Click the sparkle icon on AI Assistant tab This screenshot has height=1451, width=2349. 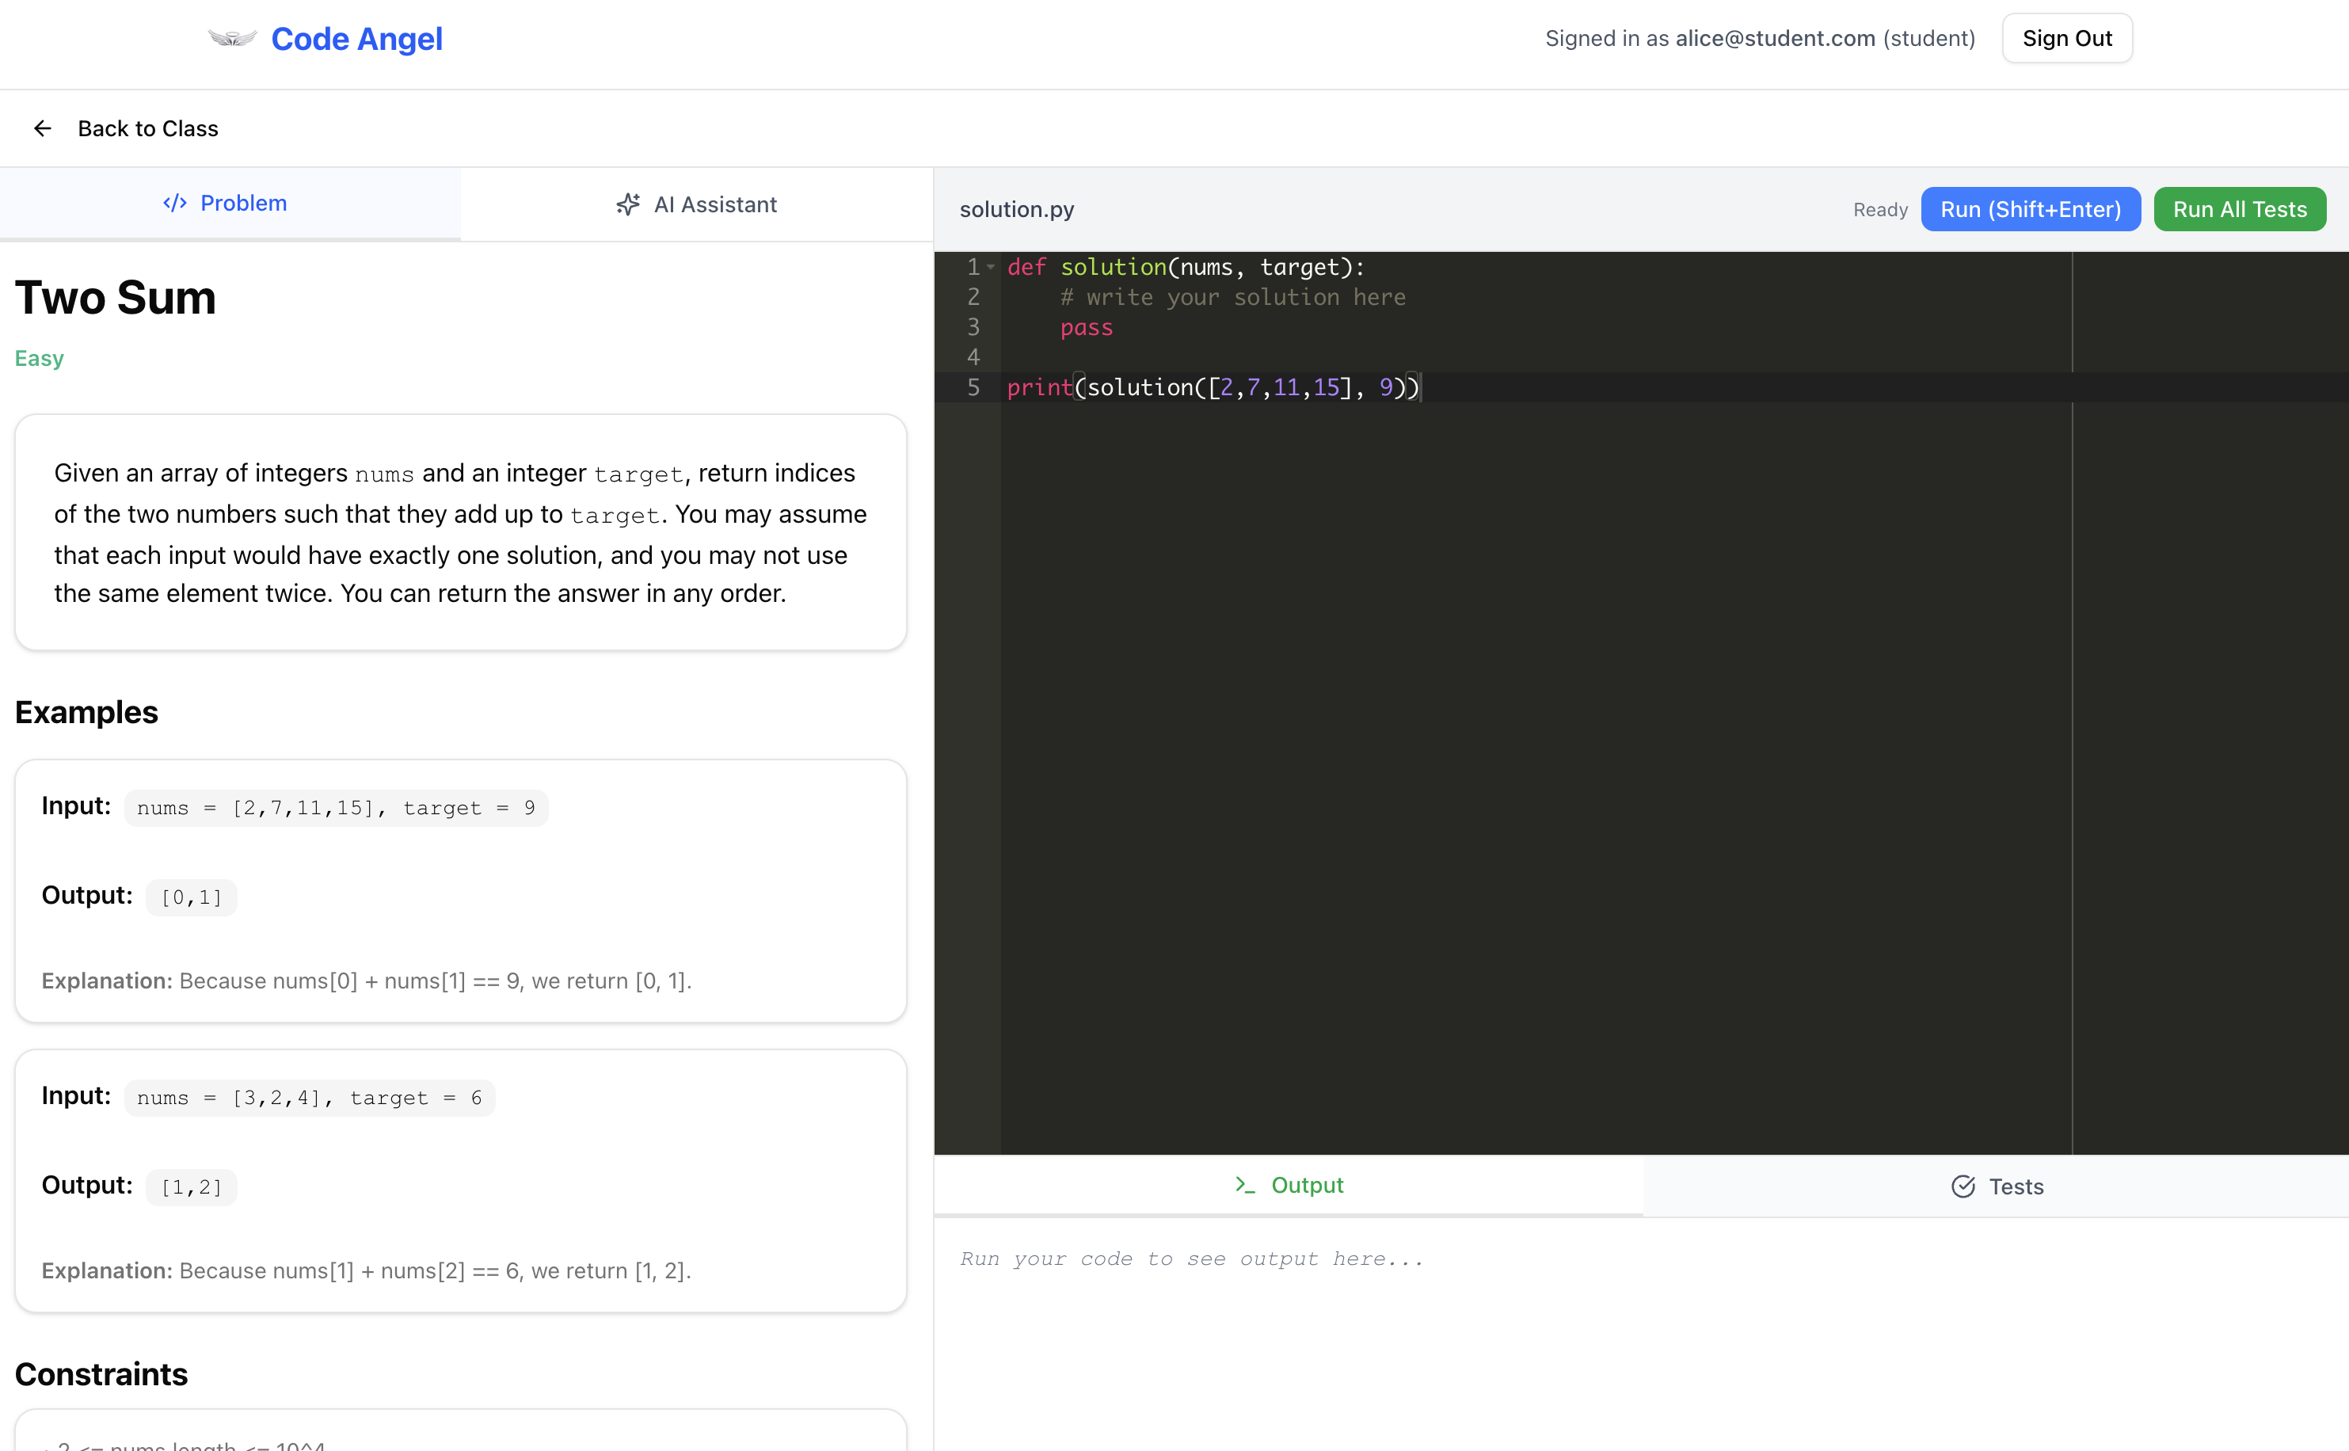click(627, 204)
